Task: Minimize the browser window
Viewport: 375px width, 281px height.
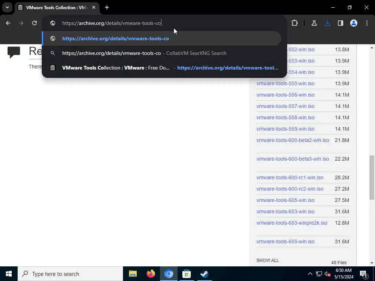Action: 333,7
